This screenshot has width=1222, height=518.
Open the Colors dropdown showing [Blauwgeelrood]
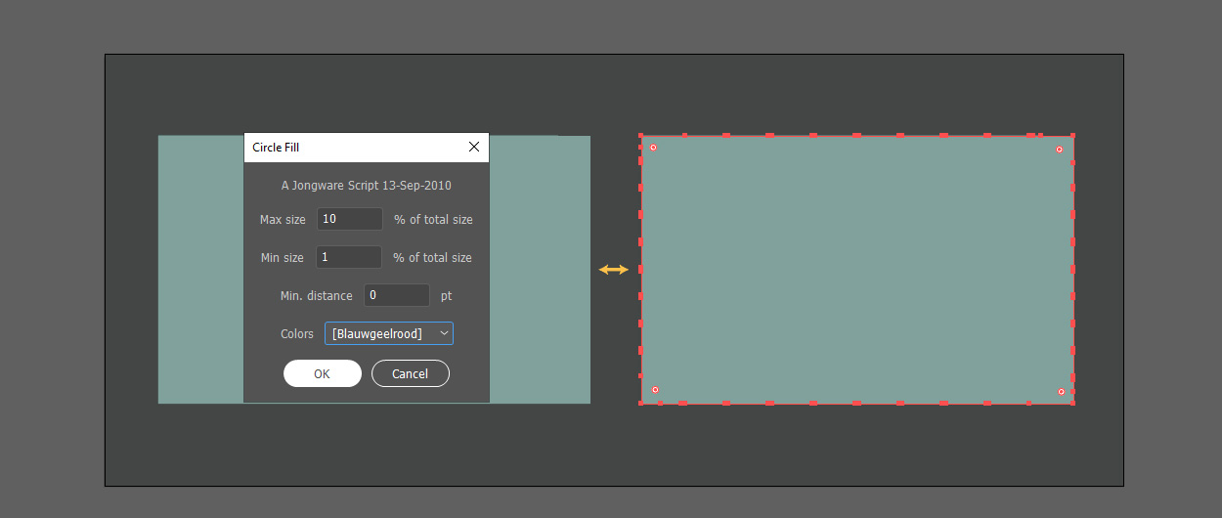[389, 333]
